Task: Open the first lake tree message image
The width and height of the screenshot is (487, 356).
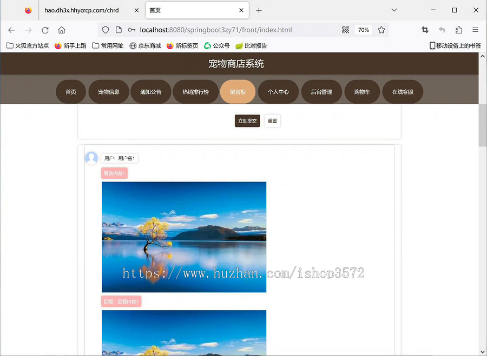Action: [x=184, y=237]
